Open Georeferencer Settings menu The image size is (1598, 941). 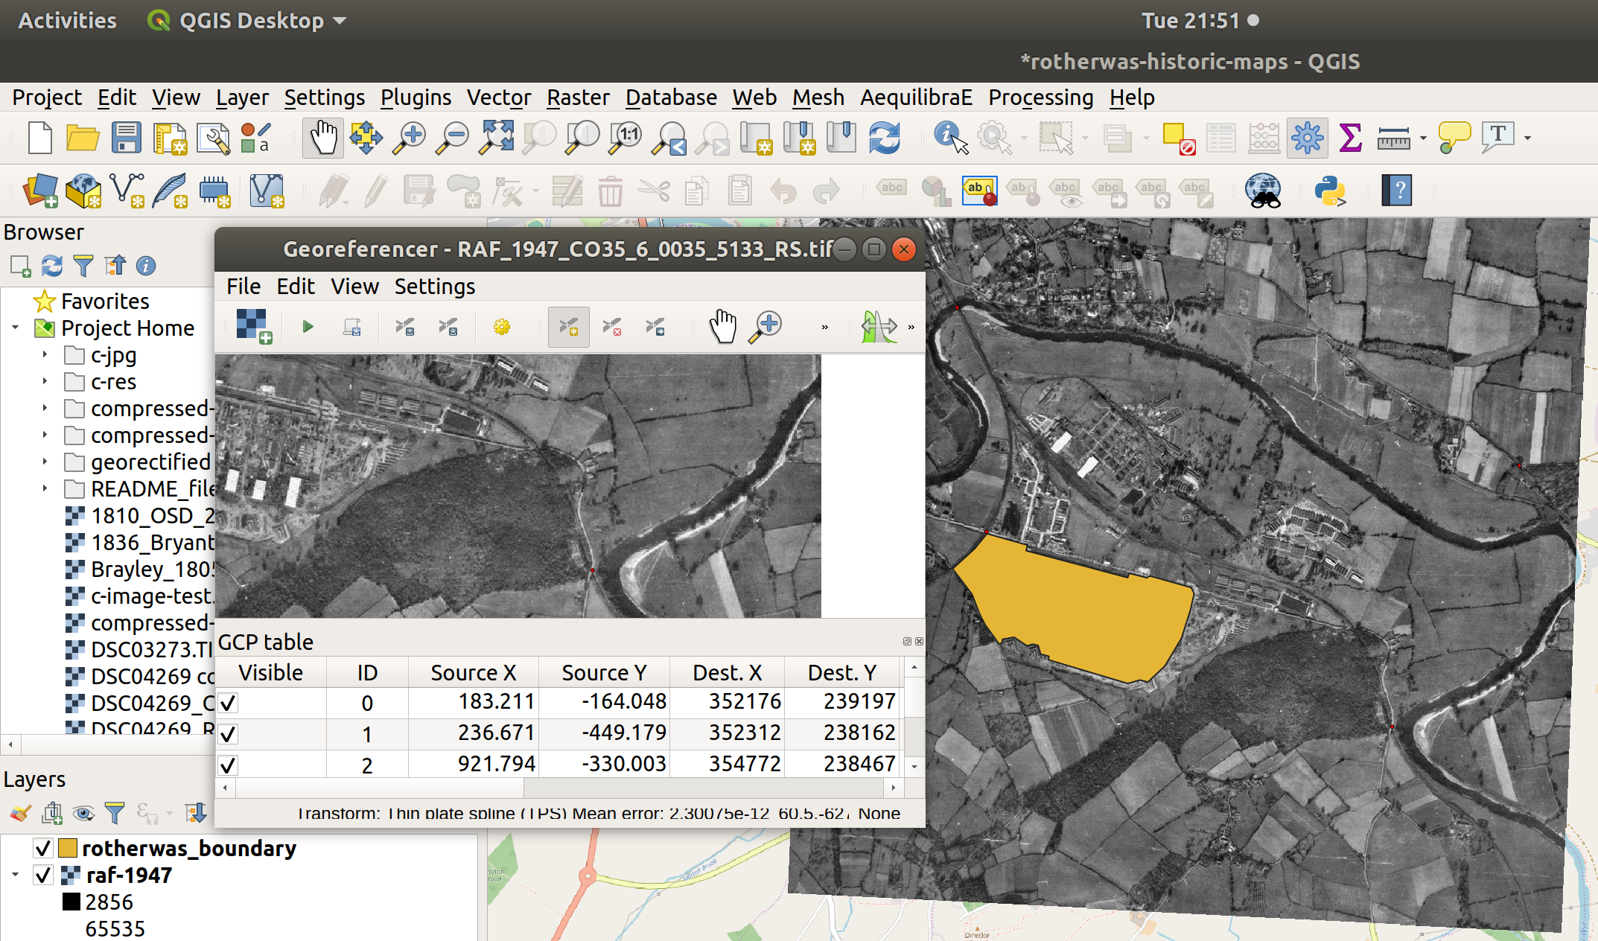click(434, 287)
